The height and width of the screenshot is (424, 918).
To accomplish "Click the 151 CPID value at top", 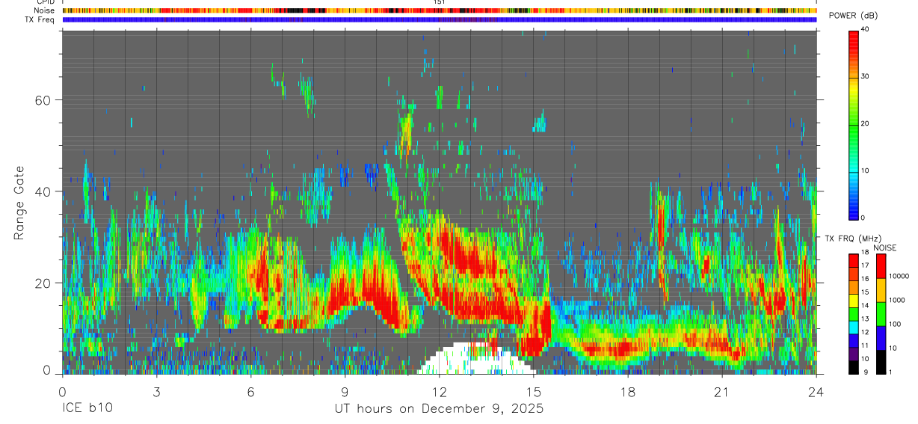I will point(439,2).
